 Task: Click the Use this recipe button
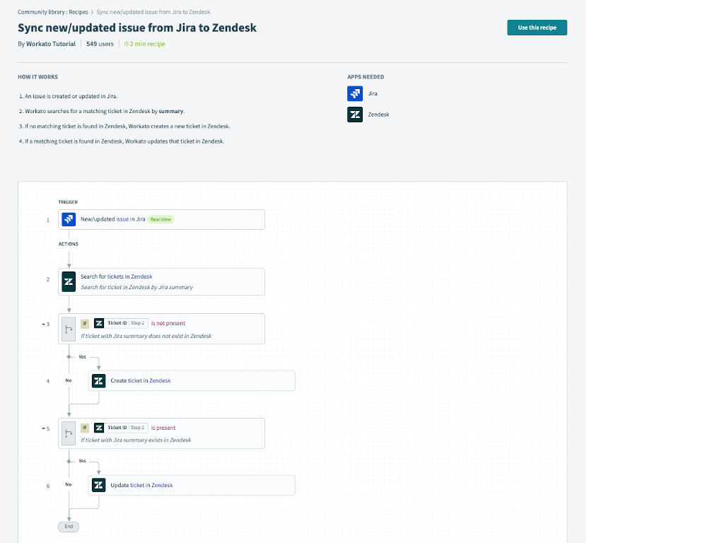tap(537, 27)
